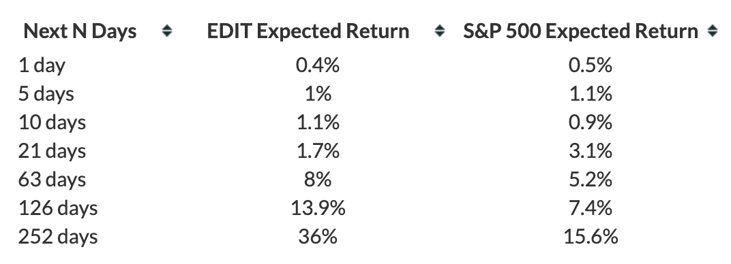
Task: Select S&P 500 return value 3.1%
Action: (591, 151)
